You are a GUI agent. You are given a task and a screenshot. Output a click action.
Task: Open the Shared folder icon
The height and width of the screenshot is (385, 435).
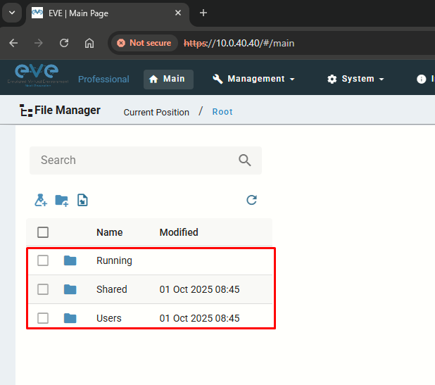point(70,289)
